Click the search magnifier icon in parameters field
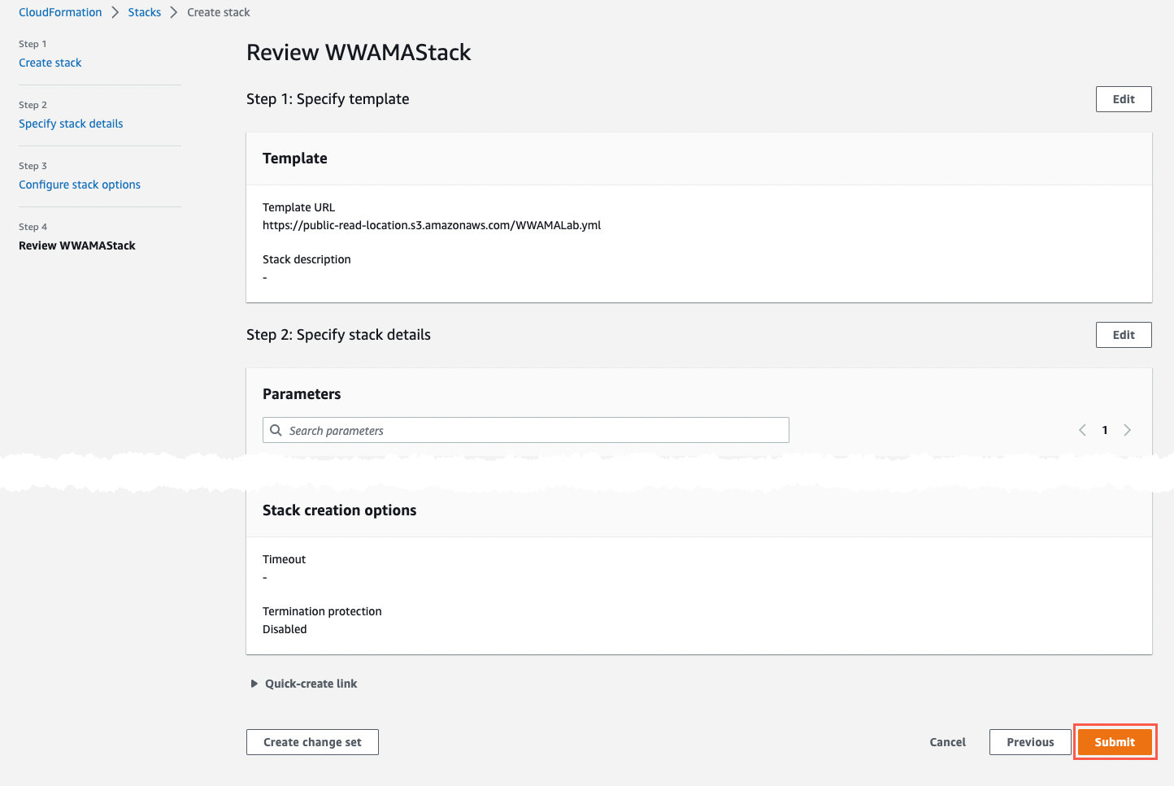1174x786 pixels. [276, 430]
